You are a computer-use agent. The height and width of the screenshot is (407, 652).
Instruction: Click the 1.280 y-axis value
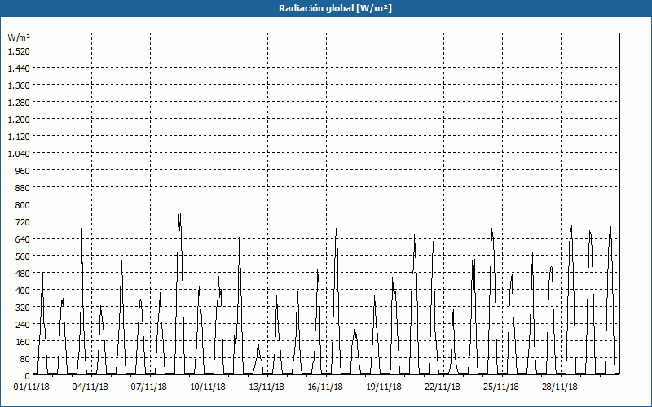(x=19, y=103)
